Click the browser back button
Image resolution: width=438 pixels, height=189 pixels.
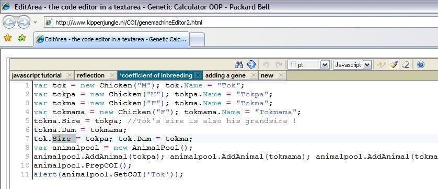pos(9,23)
